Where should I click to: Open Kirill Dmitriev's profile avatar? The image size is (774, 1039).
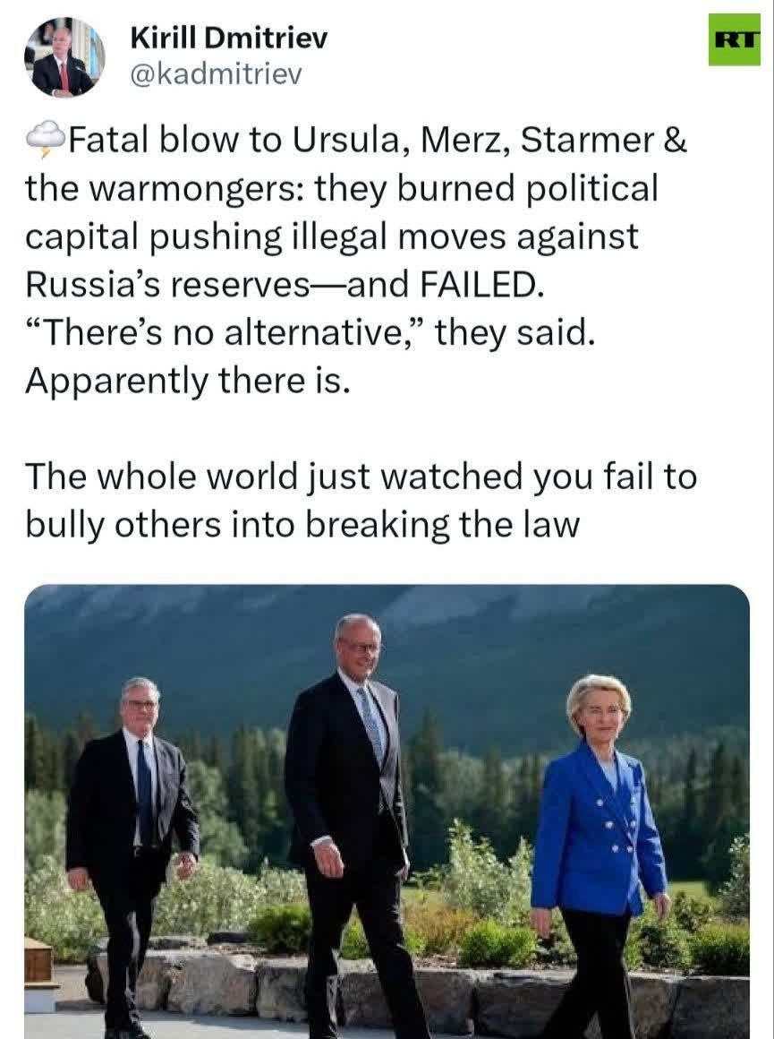(65, 57)
